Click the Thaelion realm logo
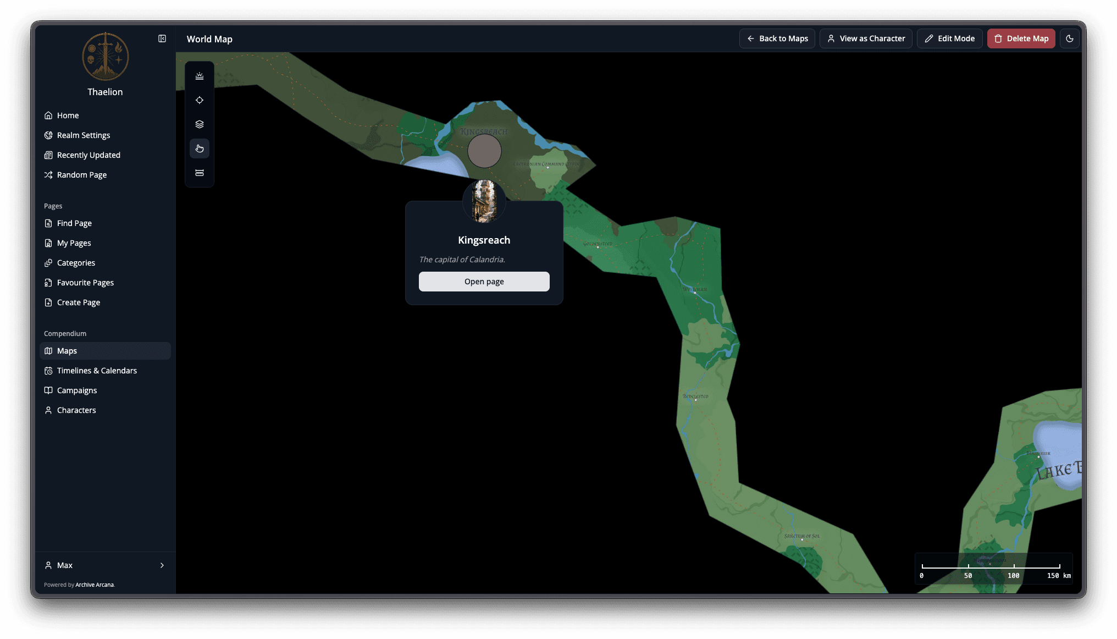The width and height of the screenshot is (1117, 639). click(x=105, y=57)
